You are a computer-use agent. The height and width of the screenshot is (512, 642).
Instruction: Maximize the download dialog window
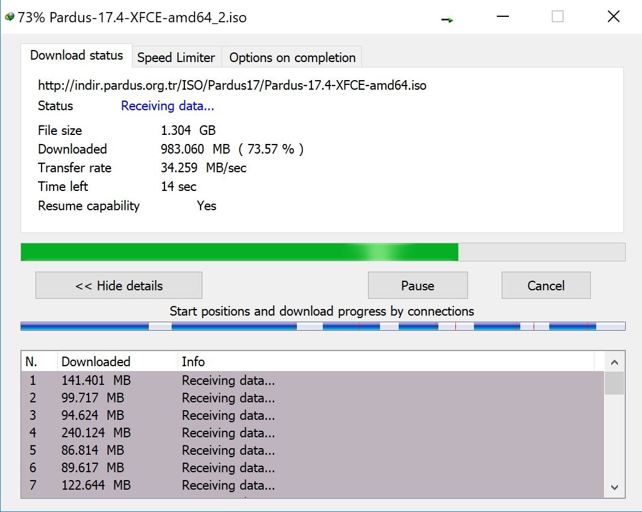[558, 17]
